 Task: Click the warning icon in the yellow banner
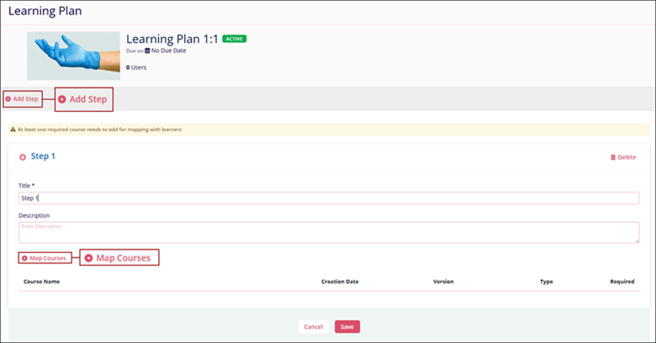point(13,130)
